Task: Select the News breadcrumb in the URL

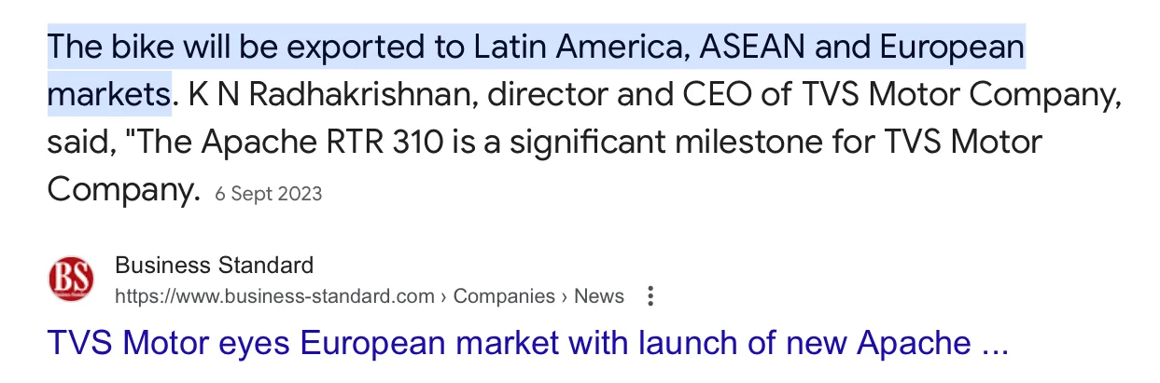Action: [x=599, y=296]
